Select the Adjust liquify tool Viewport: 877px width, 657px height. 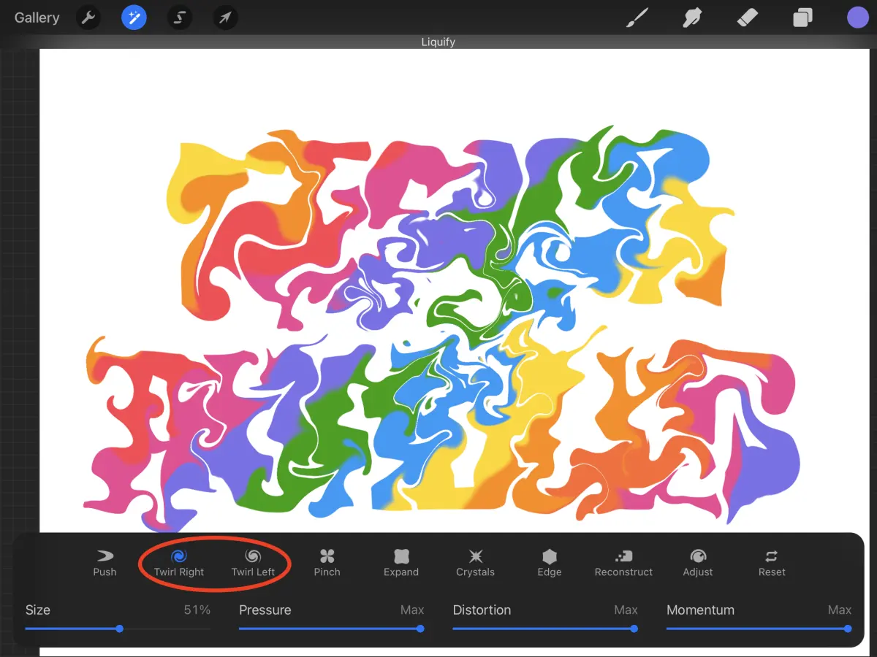pos(698,564)
